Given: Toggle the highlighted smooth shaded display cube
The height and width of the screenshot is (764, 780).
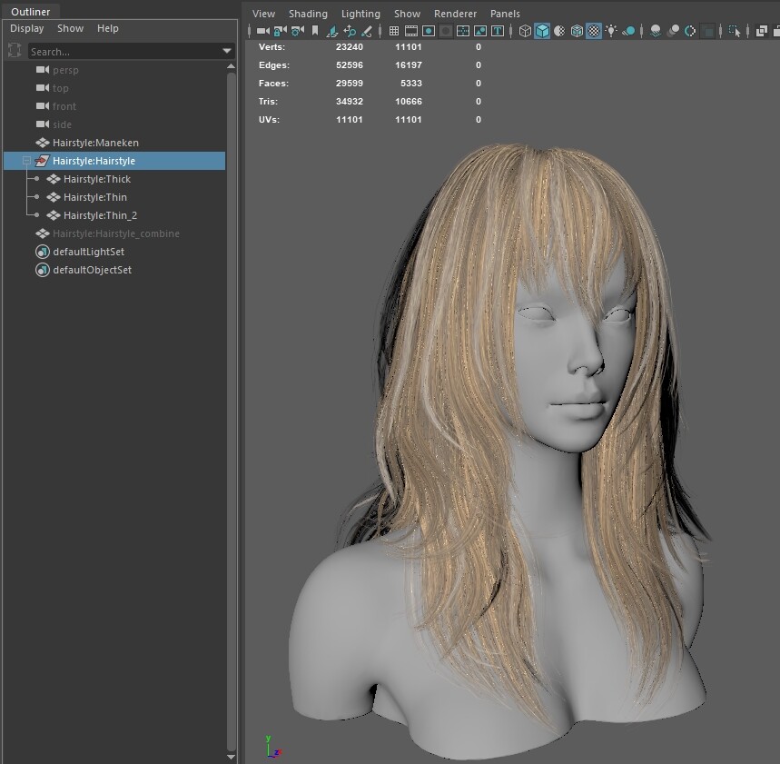Looking at the screenshot, I should pyautogui.click(x=540, y=31).
